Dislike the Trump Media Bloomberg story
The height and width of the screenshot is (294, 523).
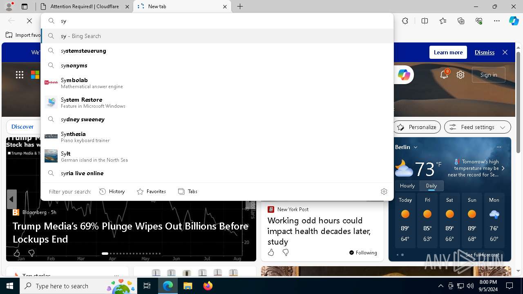click(31, 253)
